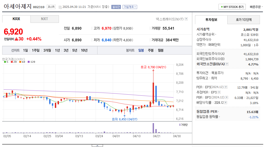Select the 3년 line chart period
264x147 pixels.
coord(66,50)
